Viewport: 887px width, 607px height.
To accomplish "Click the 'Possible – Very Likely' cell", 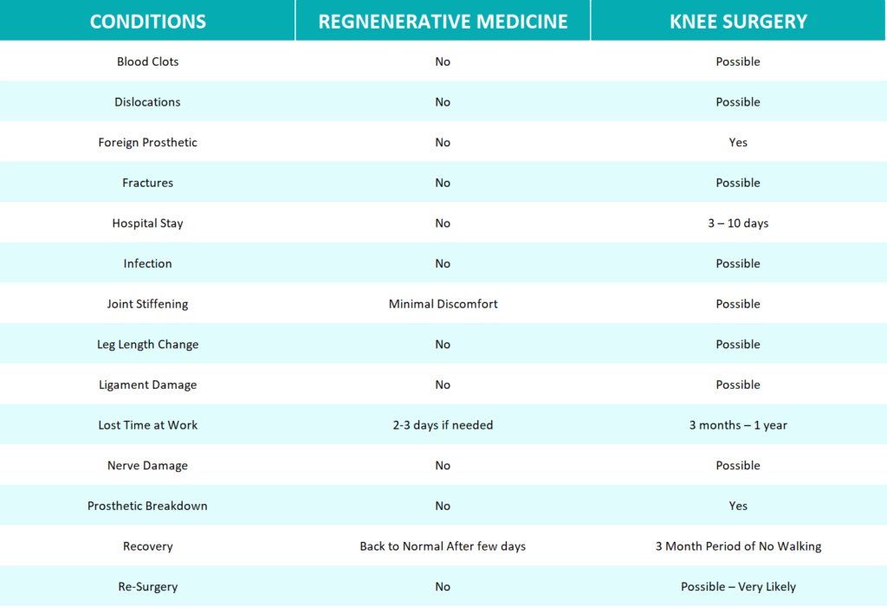I will pos(738,586).
